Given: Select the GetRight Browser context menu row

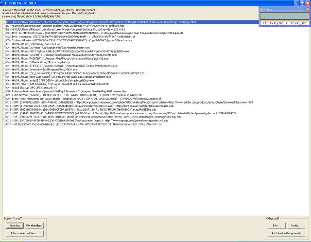Looking at the screenshot, I should tap(66, 91).
